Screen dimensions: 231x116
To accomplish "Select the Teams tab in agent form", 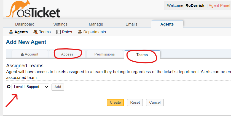I will click(x=142, y=55).
